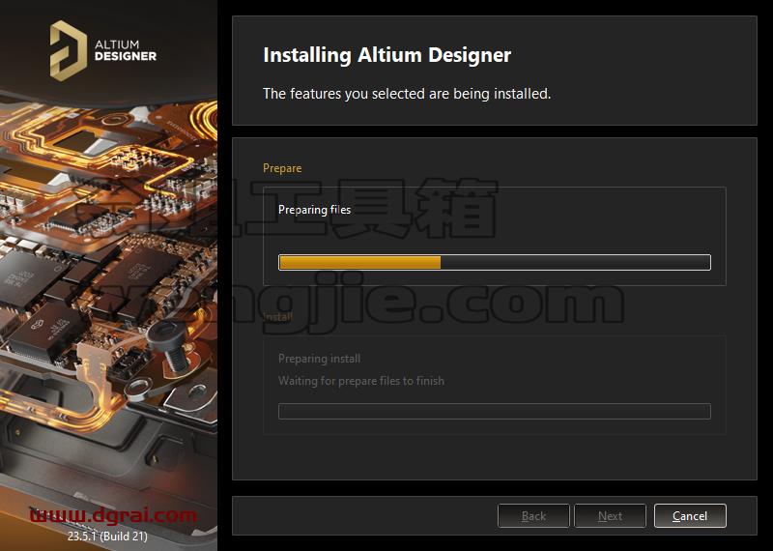The height and width of the screenshot is (551, 773).
Task: Select the 'The features you selected' text
Action: click(407, 93)
